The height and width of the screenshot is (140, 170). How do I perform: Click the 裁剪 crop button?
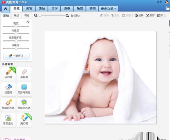pos(150,15)
